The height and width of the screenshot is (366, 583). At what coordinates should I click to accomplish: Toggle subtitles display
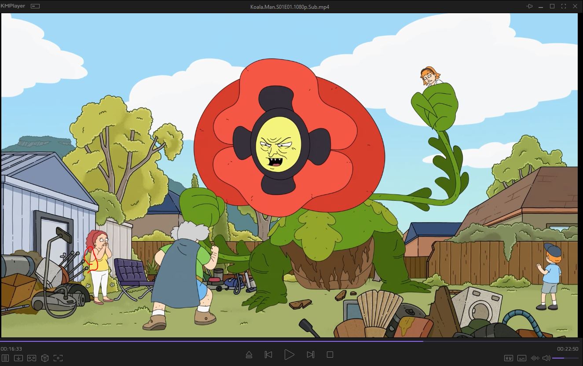pos(522,358)
